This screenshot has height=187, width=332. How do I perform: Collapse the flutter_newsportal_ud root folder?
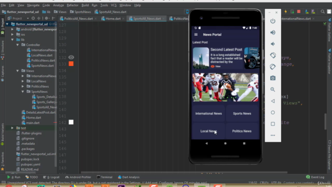pyautogui.click(x=7, y=24)
